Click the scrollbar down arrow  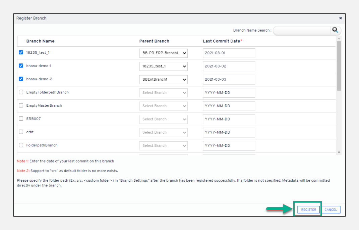pyautogui.click(x=339, y=152)
